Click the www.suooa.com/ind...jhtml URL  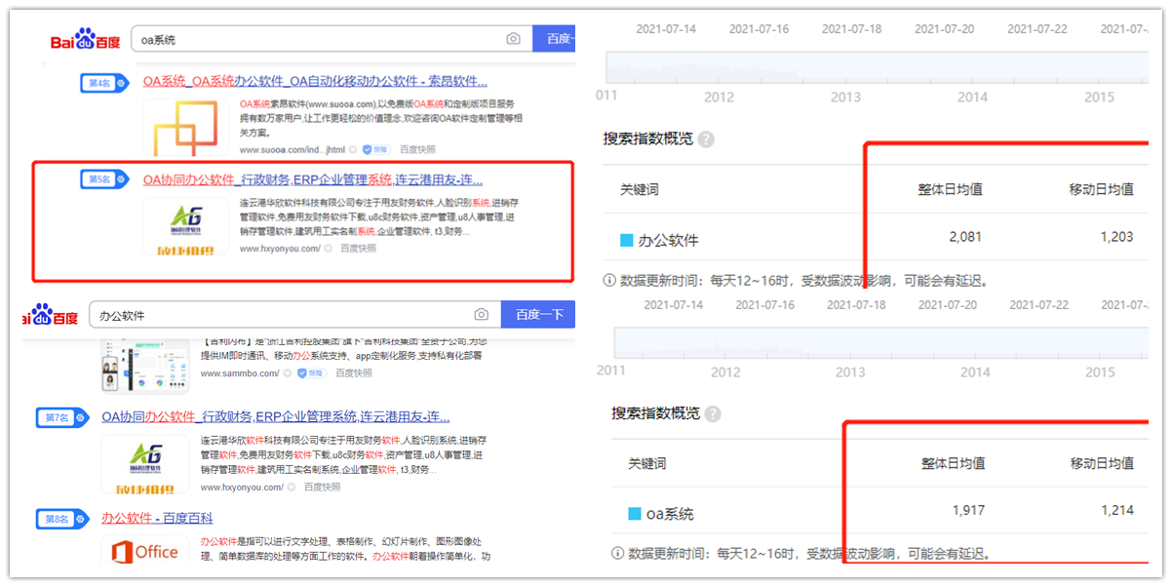pos(292,150)
